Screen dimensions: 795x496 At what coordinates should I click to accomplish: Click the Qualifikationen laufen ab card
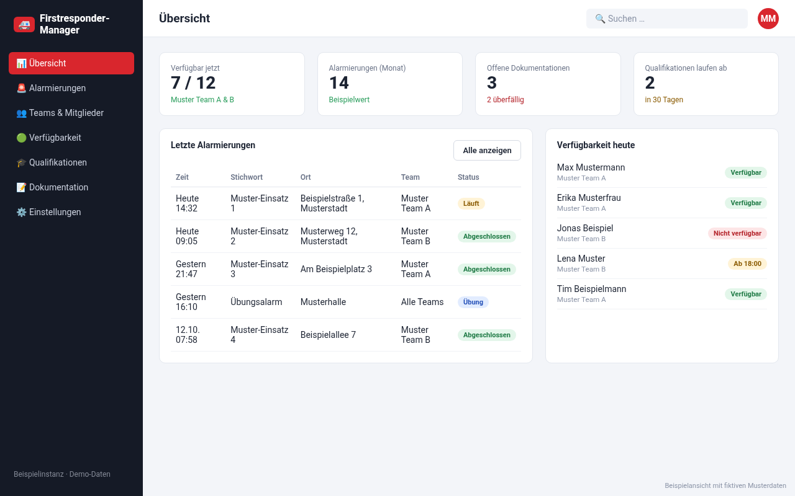(x=706, y=84)
